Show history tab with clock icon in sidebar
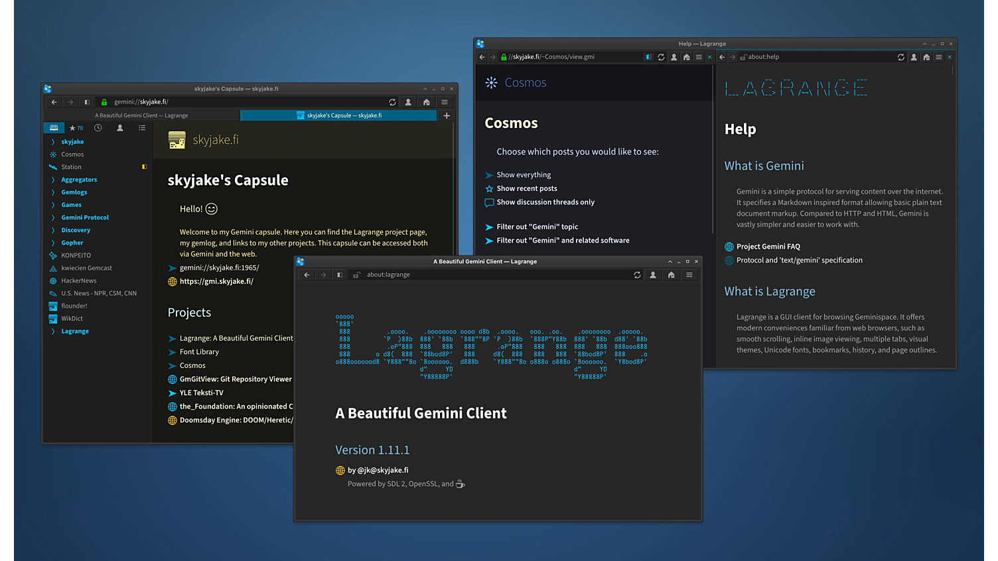Viewport: 998px width, 561px height. (98, 128)
